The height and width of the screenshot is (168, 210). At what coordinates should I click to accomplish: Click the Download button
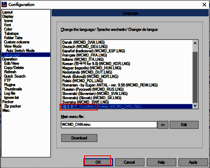[x=79, y=138]
